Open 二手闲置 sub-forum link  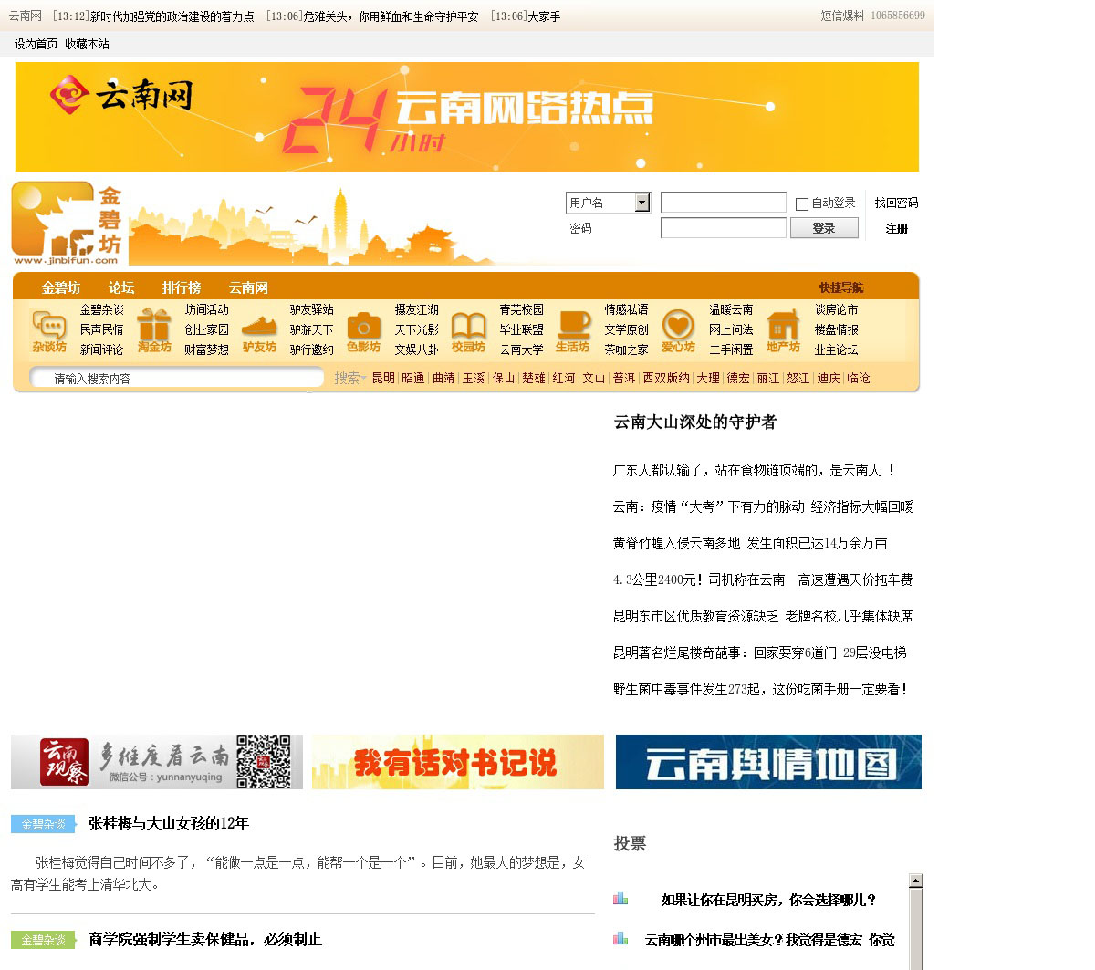click(x=731, y=349)
